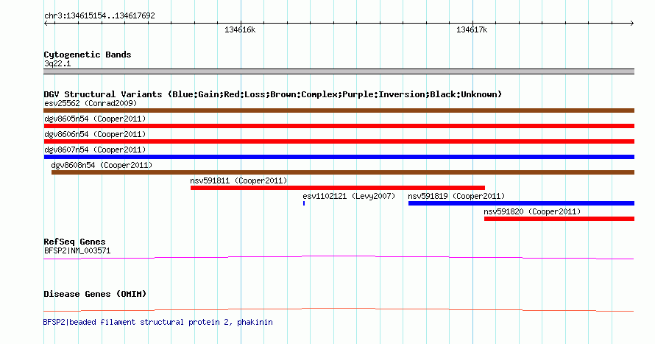The image size is (655, 344).
Task: Select the blue nsv591819 gain bar
Action: (x=521, y=203)
